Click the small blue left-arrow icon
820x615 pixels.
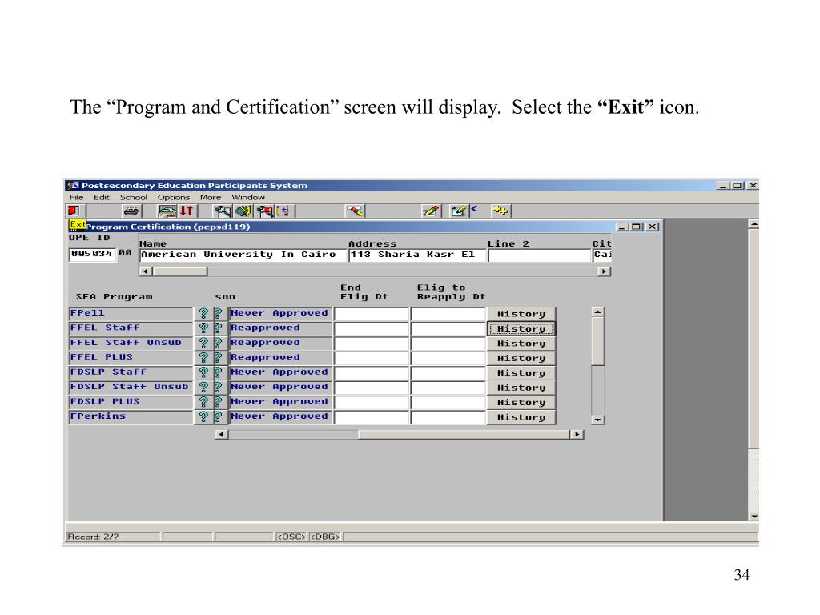[474, 209]
